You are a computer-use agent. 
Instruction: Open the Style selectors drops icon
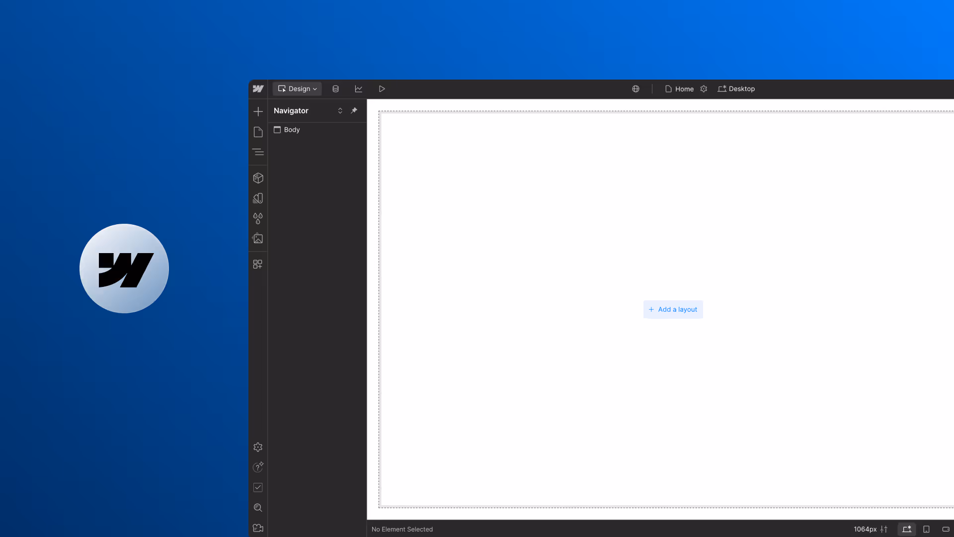(258, 218)
